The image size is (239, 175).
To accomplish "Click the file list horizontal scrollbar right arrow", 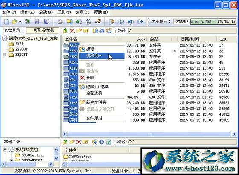I will (x=234, y=134).
